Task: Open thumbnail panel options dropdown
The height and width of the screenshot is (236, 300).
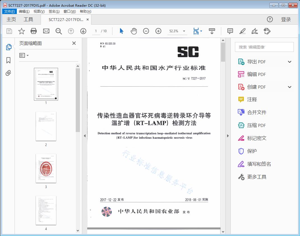Action: (x=24, y=55)
